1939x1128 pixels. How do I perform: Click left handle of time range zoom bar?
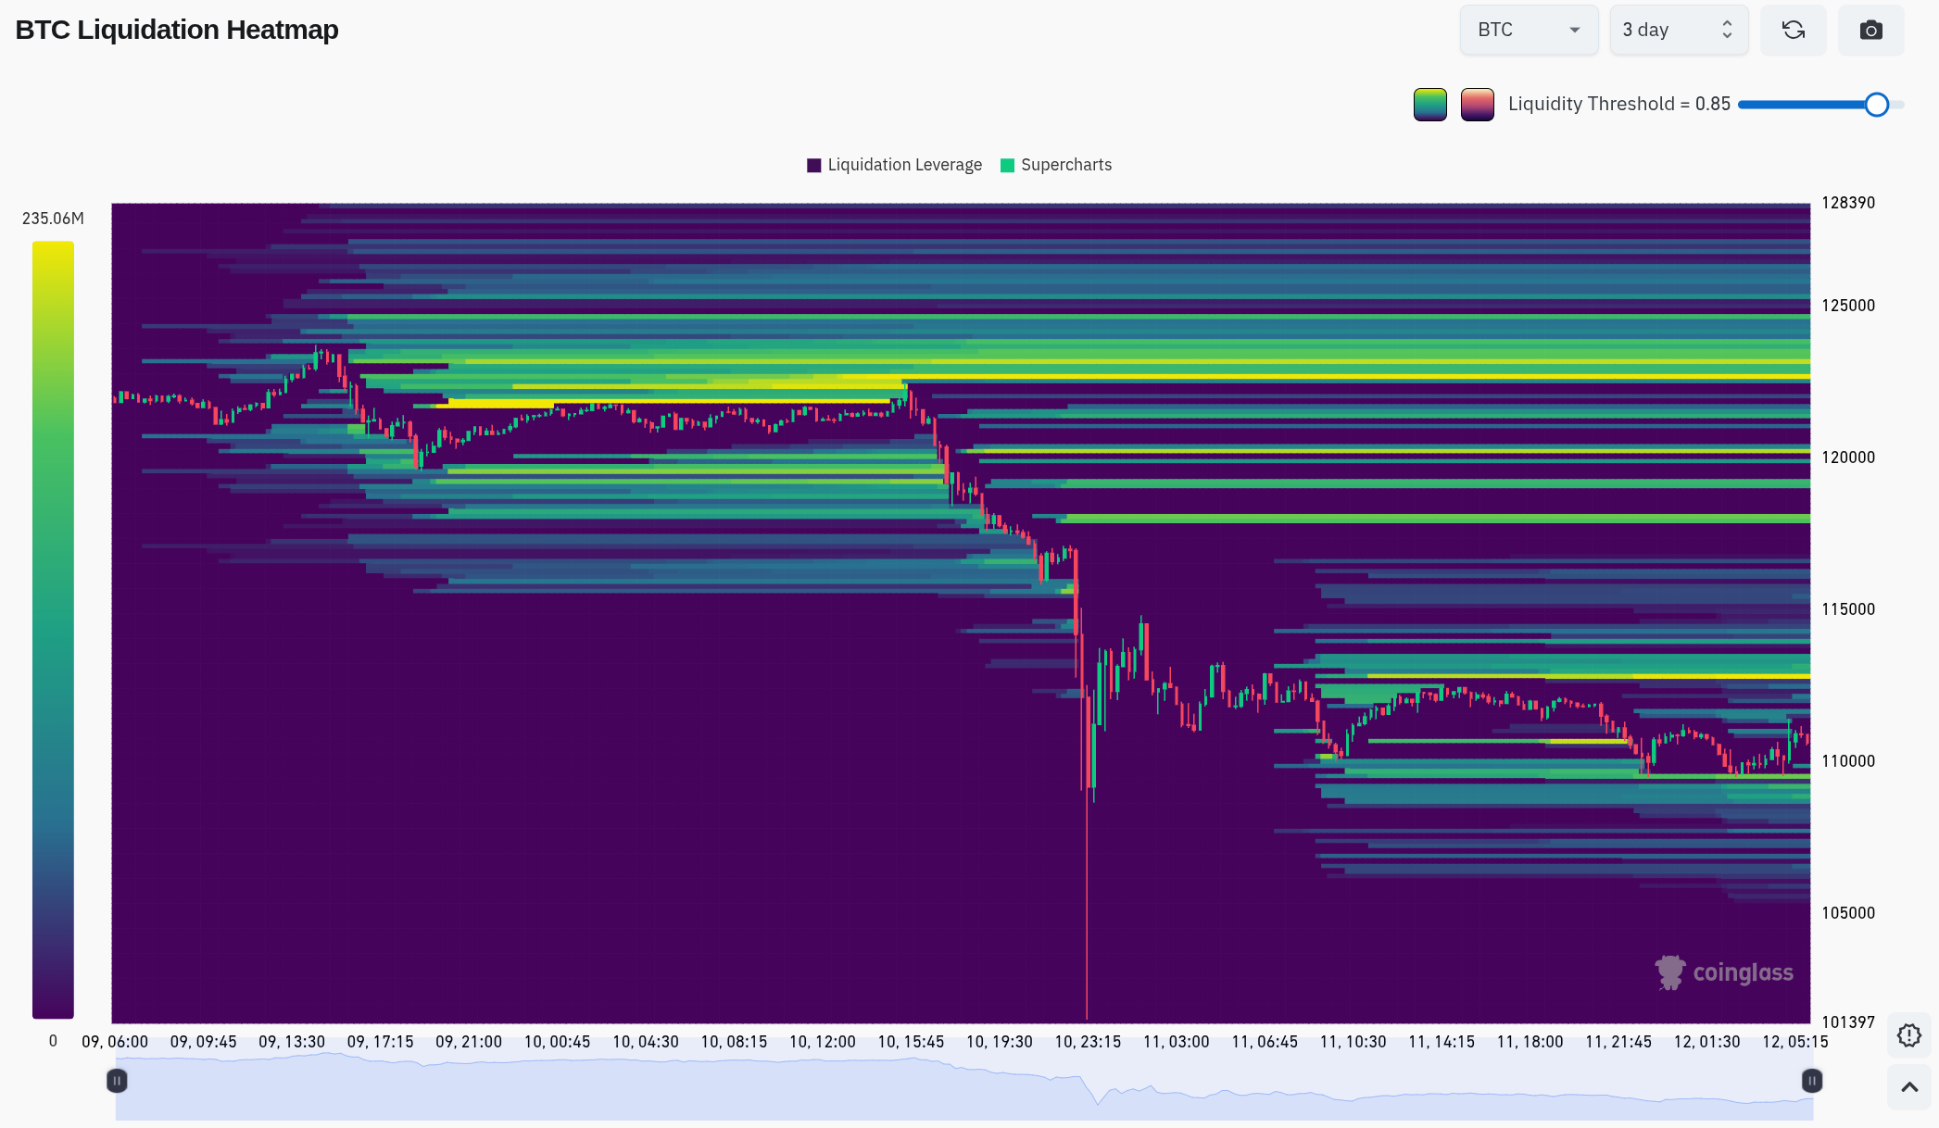point(116,1081)
